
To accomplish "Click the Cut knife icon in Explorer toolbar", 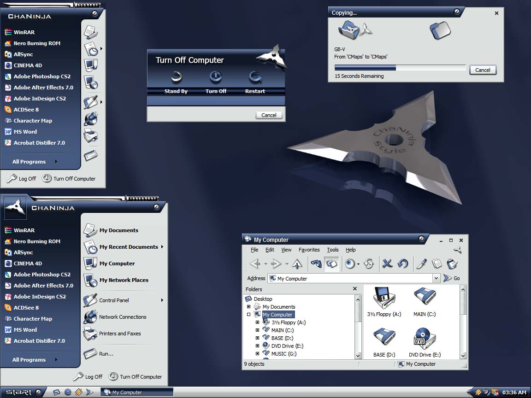I will [421, 263].
